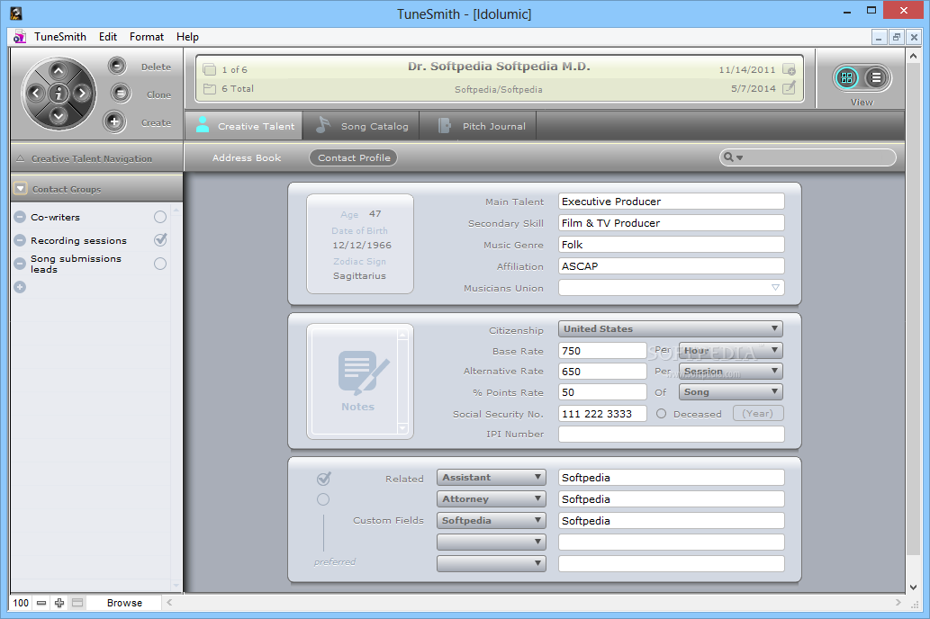This screenshot has width=930, height=619.
Task: Remove Recording sessions group with minus icon
Action: pos(20,240)
